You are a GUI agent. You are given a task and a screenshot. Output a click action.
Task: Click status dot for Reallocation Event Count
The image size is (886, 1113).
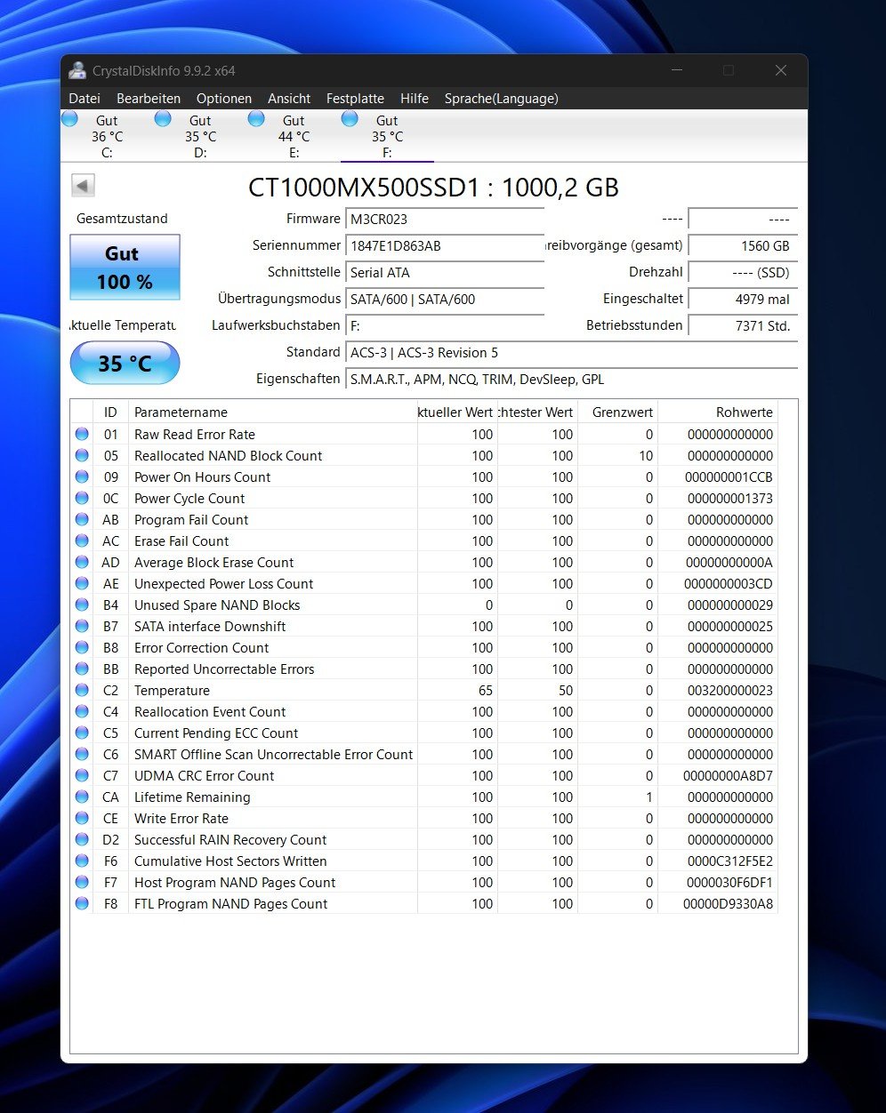tap(83, 711)
